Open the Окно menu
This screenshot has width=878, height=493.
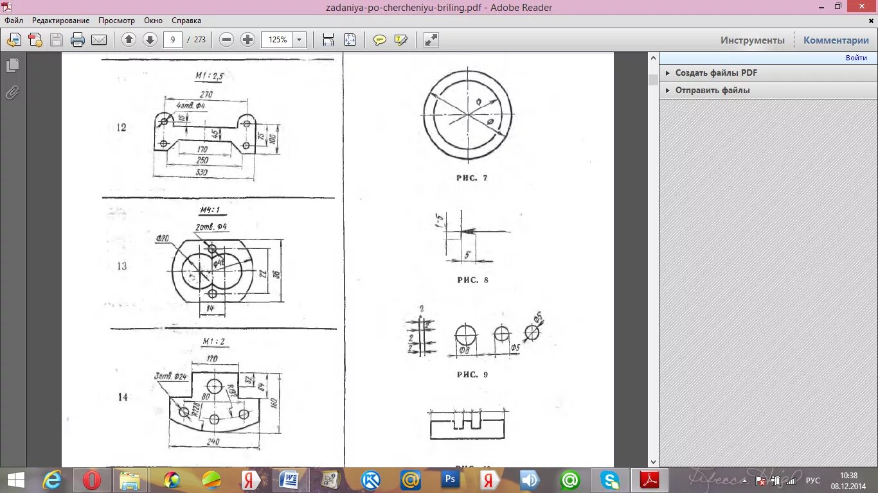tap(154, 21)
